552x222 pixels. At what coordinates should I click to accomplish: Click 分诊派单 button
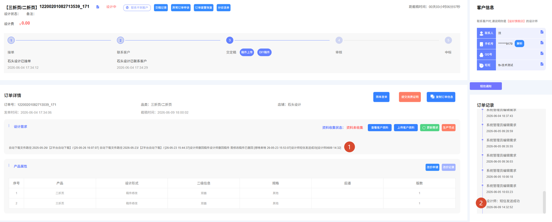pyautogui.click(x=223, y=7)
